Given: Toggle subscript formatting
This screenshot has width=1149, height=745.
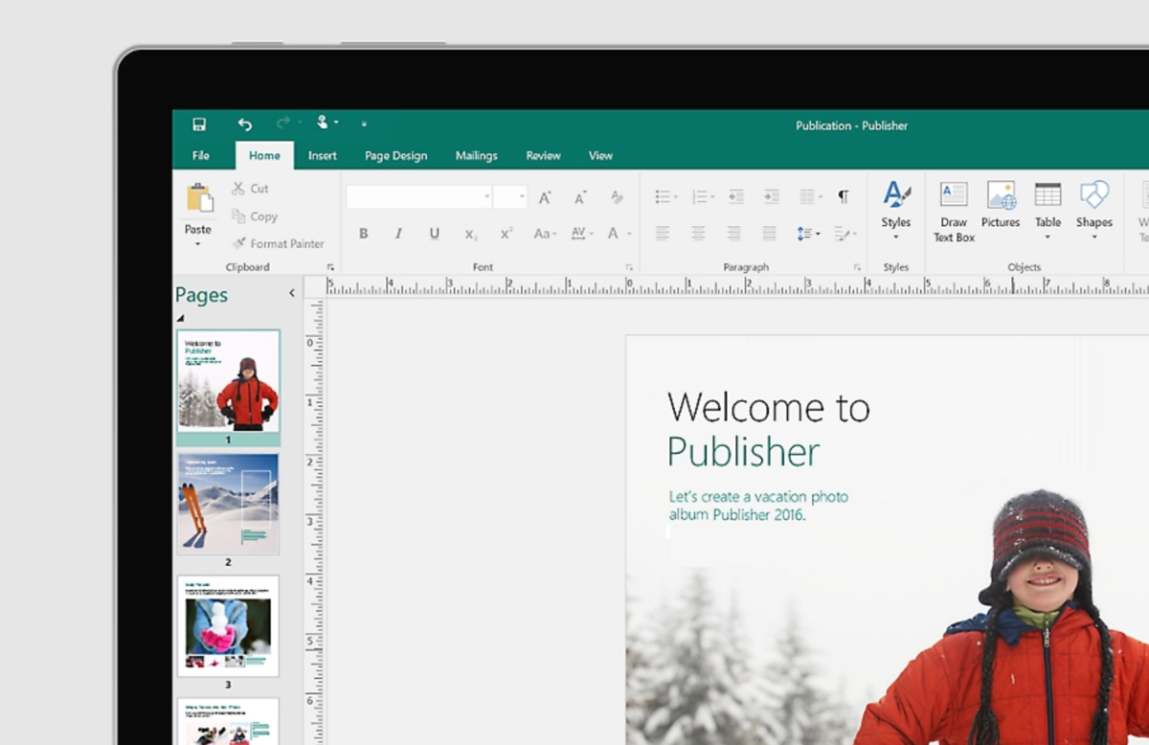Looking at the screenshot, I should pyautogui.click(x=470, y=234).
